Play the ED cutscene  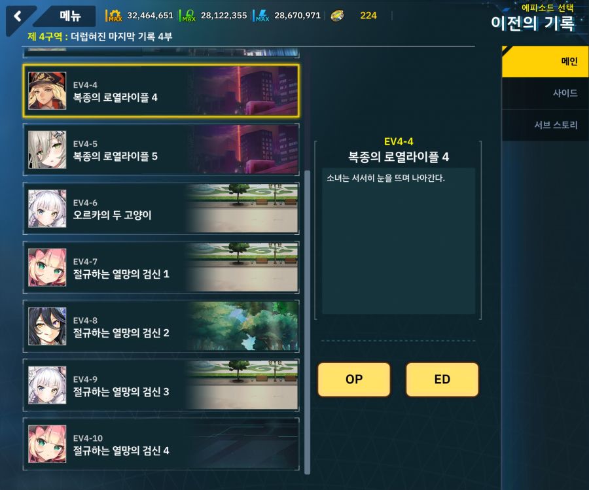442,379
